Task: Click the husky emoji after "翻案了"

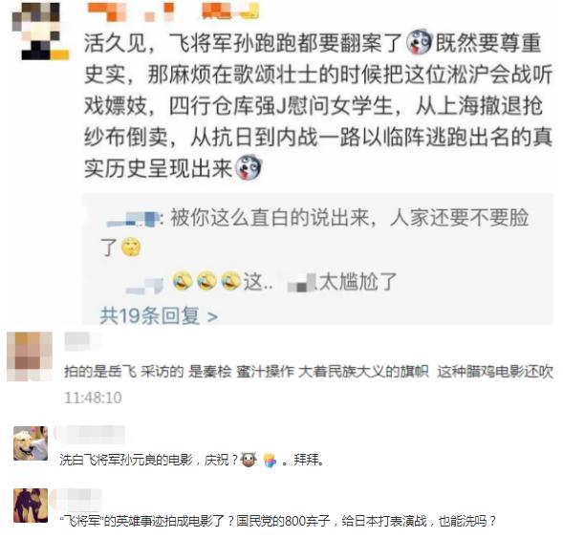Action: click(x=419, y=42)
